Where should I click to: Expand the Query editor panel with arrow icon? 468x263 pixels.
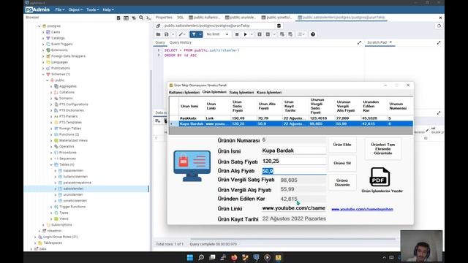(x=359, y=42)
